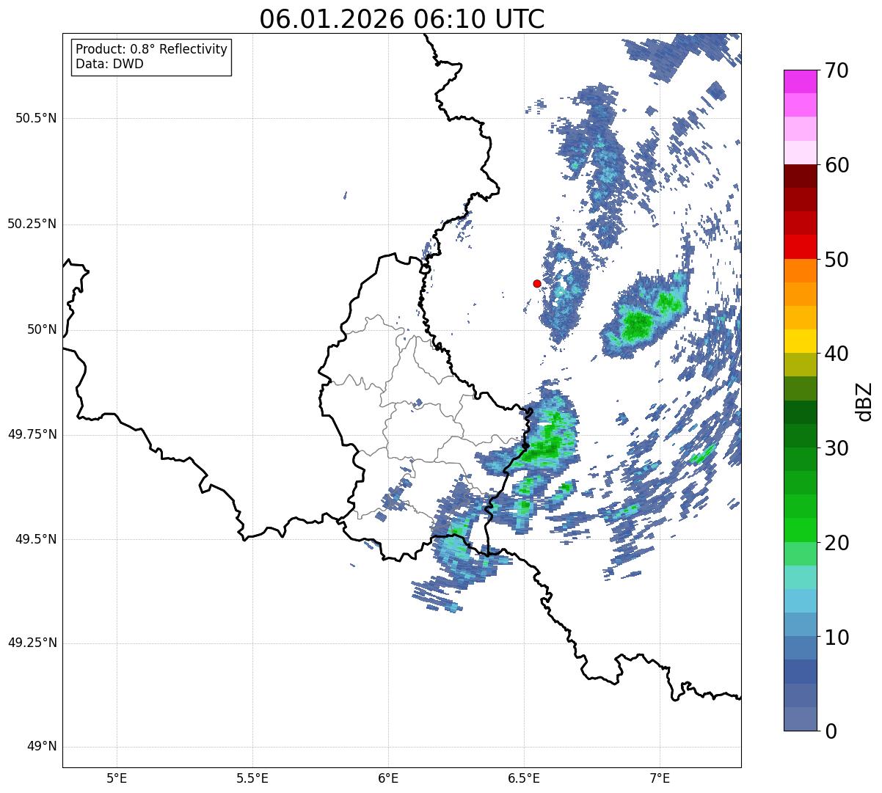882x793 pixels.
Task: Click the longitude label "6.5°E"
Action: click(524, 778)
